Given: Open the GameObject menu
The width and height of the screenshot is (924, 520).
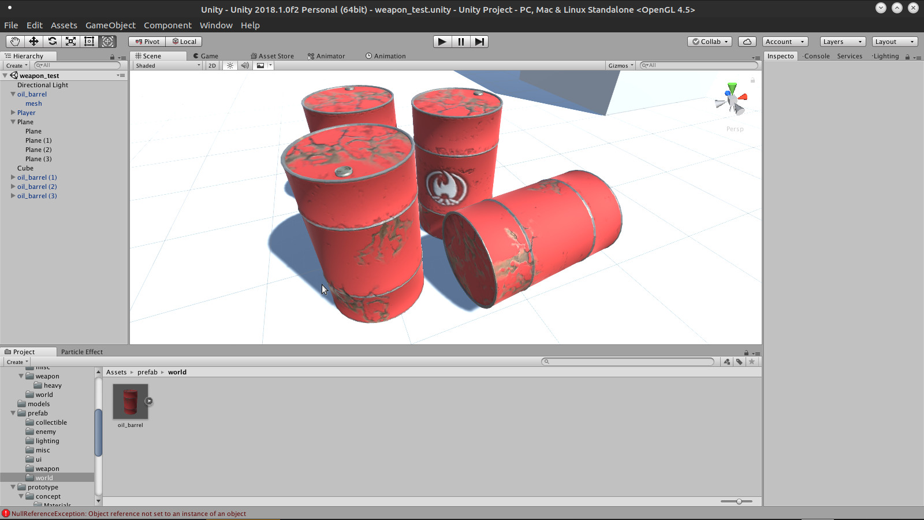Looking at the screenshot, I should (110, 25).
